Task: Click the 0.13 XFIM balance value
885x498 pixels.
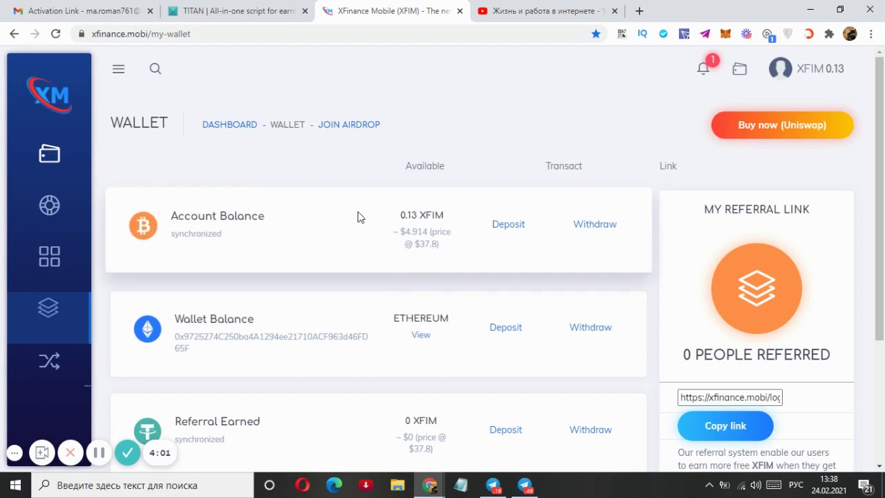Action: point(422,215)
